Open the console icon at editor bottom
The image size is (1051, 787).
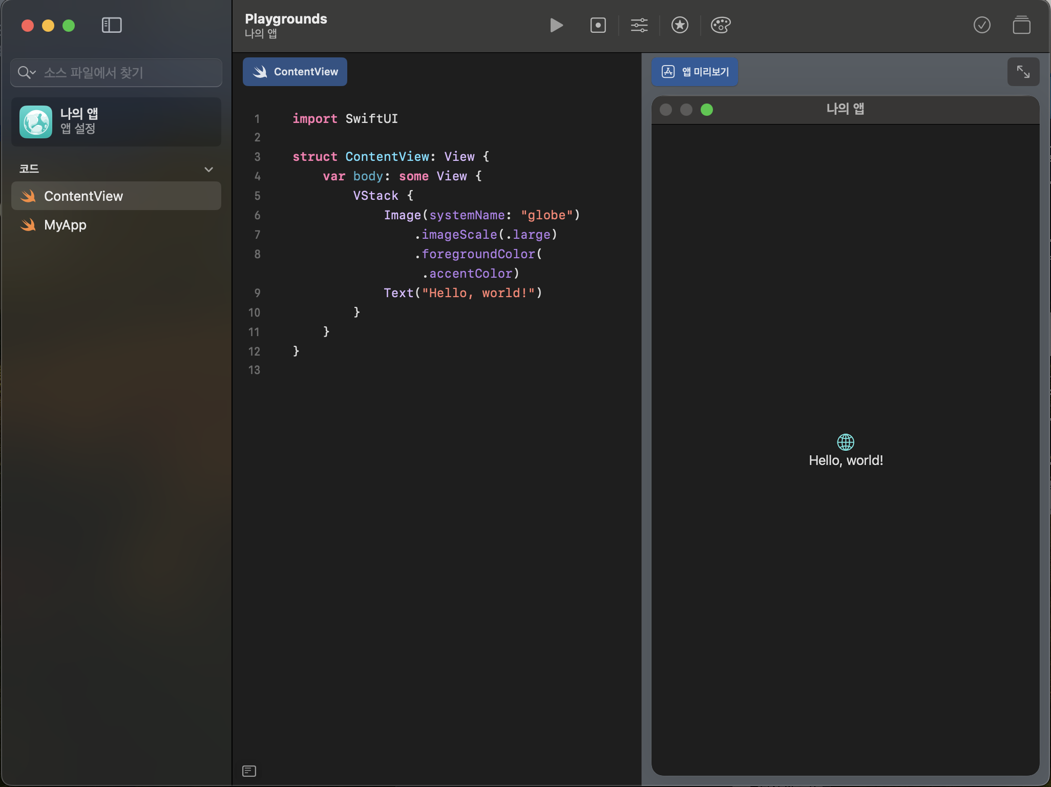[x=249, y=771]
